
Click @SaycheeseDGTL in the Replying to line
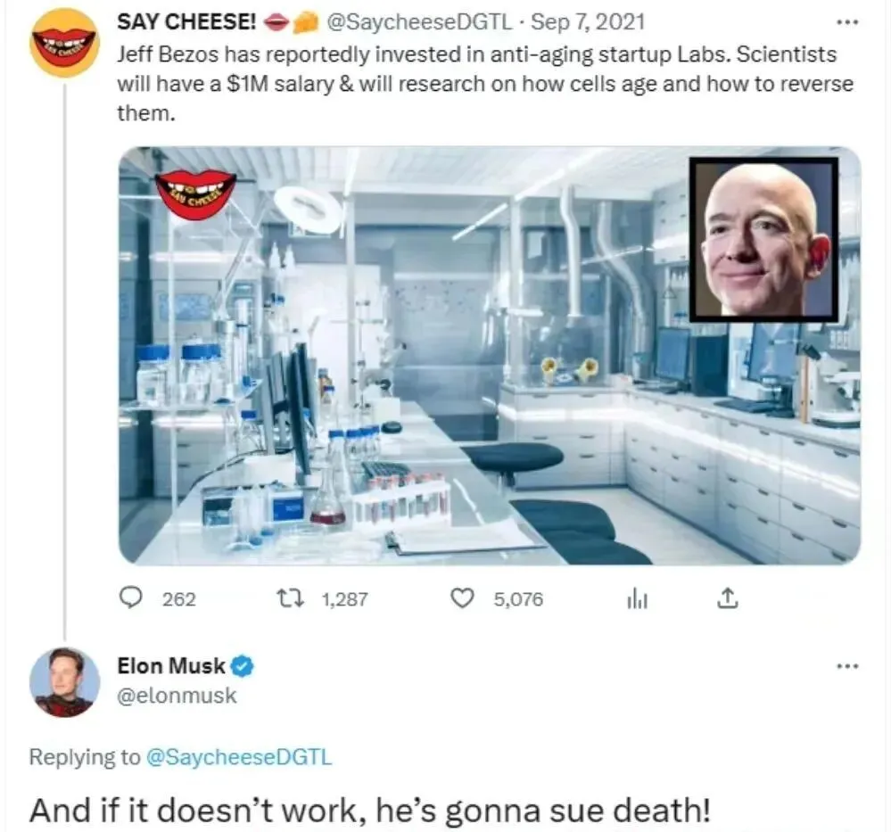click(x=238, y=757)
